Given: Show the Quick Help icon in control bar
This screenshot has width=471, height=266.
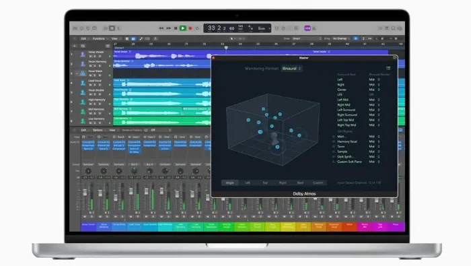Looking at the screenshot, I should tap(87, 28).
